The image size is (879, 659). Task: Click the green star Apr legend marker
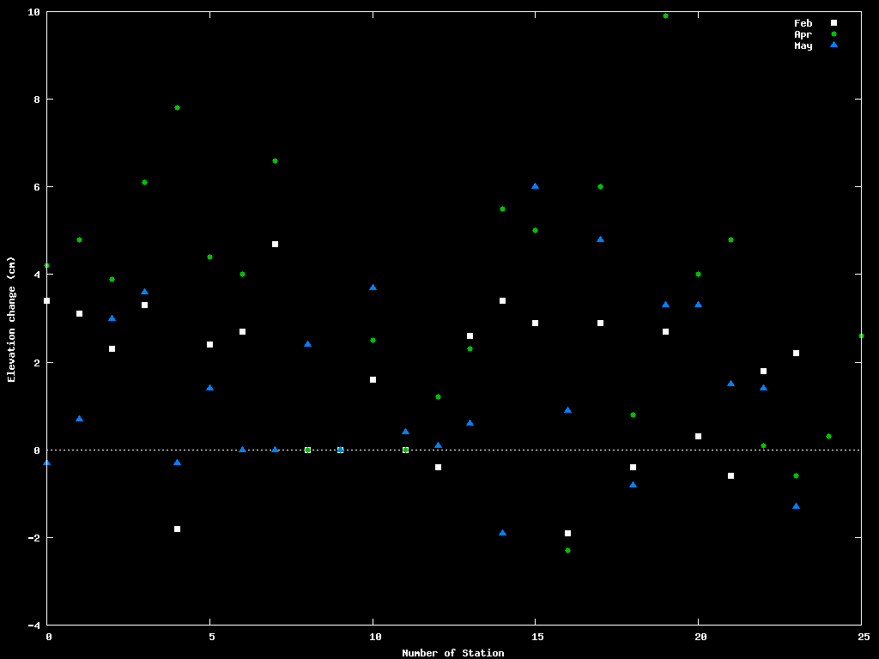pyautogui.click(x=833, y=34)
